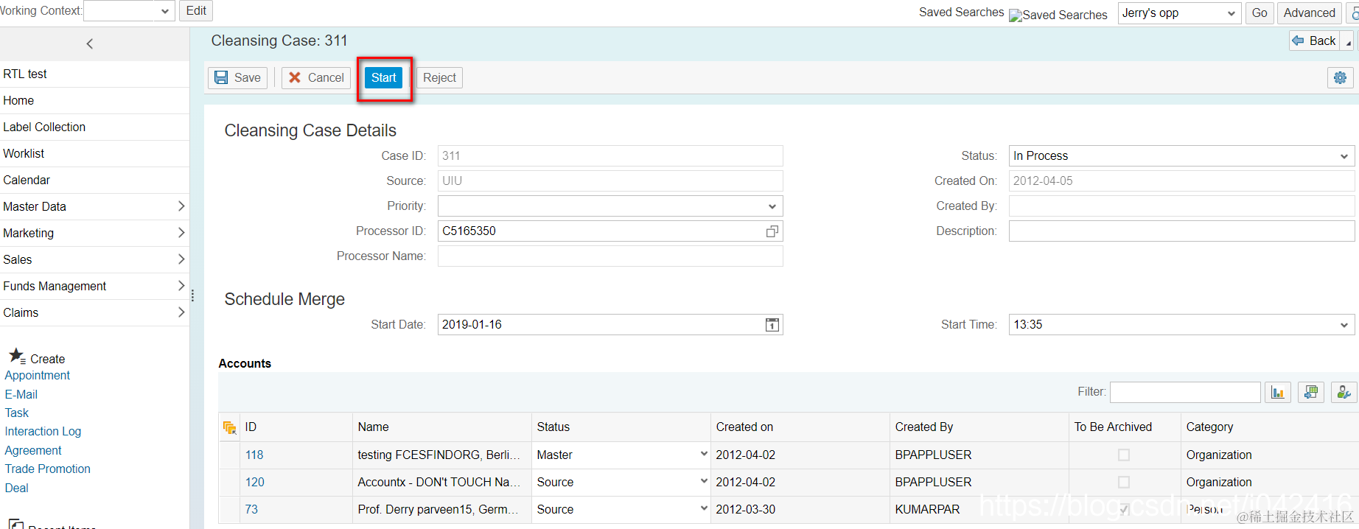Toggle To Be Archived checkbox for account 120
Viewport: 1359px width, 529px height.
tap(1124, 482)
